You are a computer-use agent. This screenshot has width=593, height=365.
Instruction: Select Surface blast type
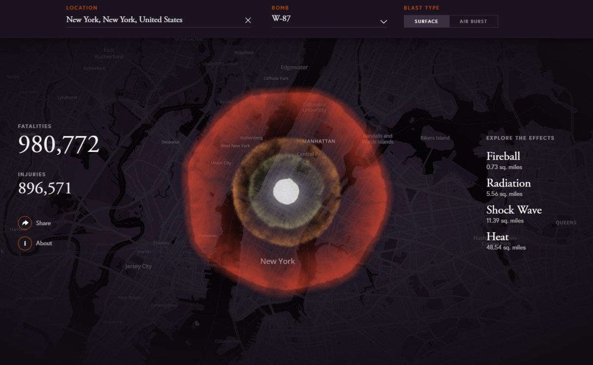click(x=426, y=21)
